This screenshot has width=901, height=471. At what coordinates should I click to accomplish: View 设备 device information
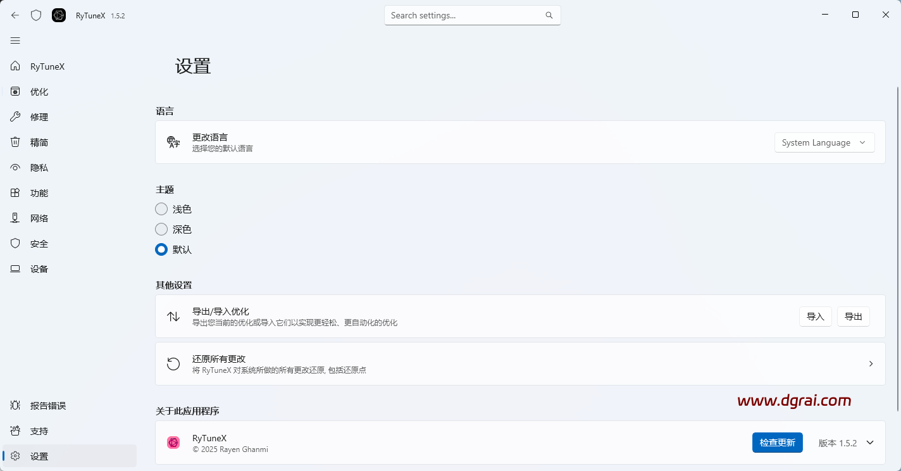pyautogui.click(x=39, y=268)
